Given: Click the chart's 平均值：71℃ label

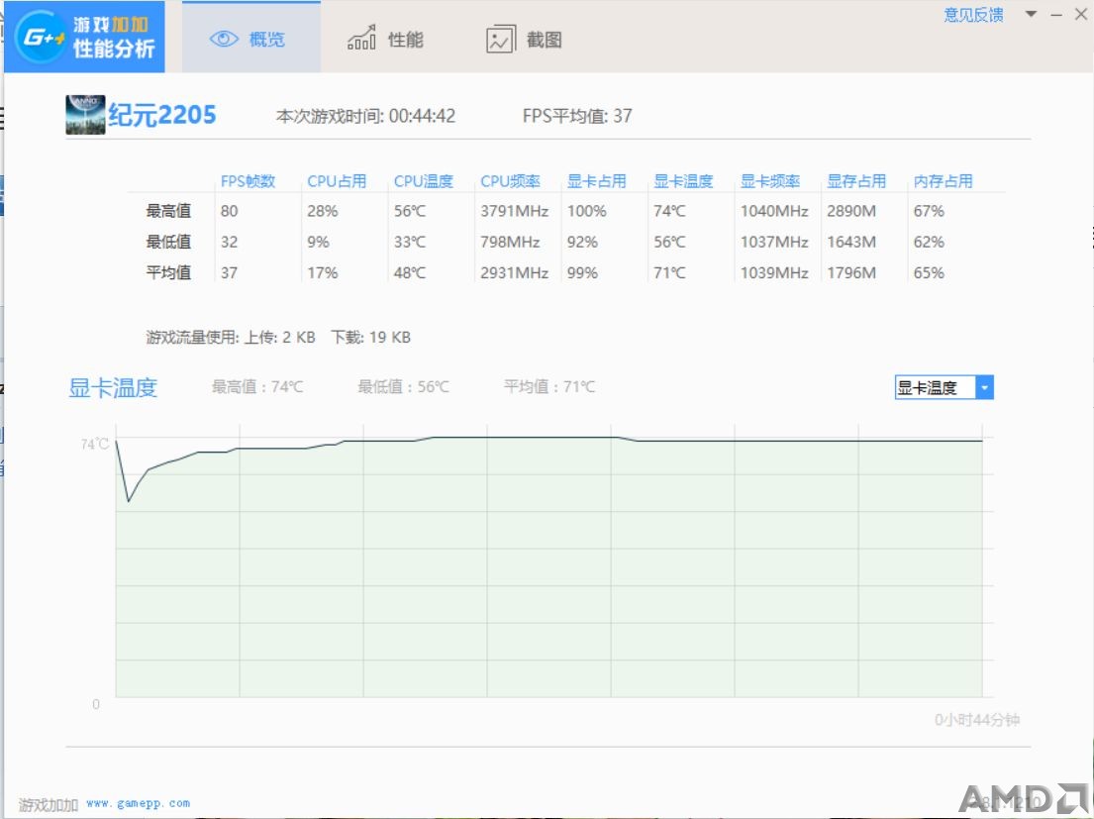Looking at the screenshot, I should pyautogui.click(x=549, y=386).
